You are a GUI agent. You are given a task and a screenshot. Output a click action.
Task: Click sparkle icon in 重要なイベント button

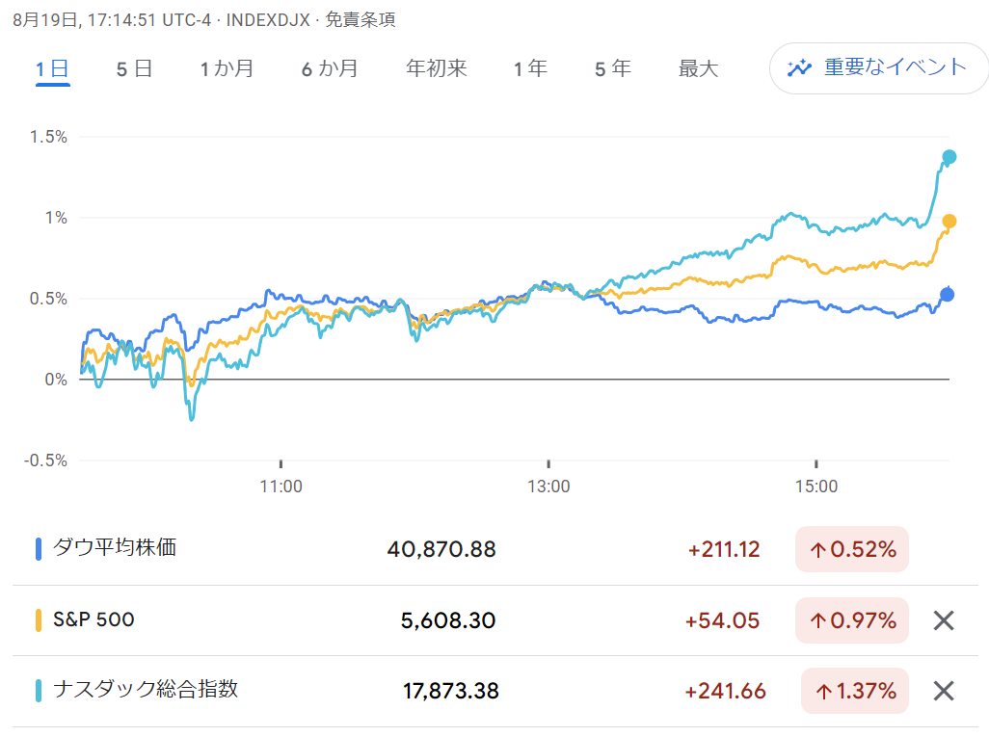(x=799, y=67)
